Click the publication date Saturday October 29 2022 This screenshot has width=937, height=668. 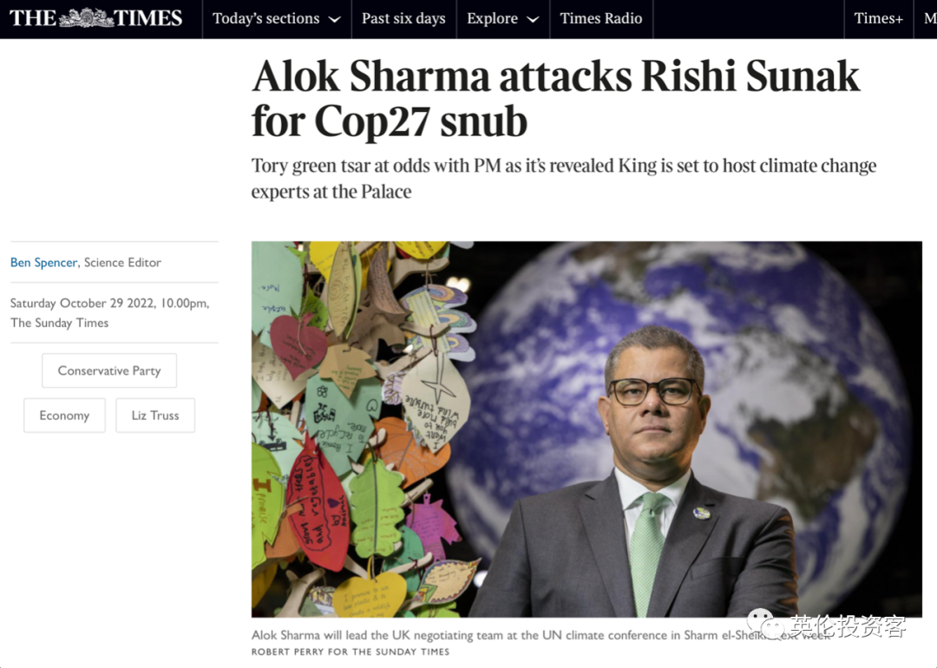(110, 303)
